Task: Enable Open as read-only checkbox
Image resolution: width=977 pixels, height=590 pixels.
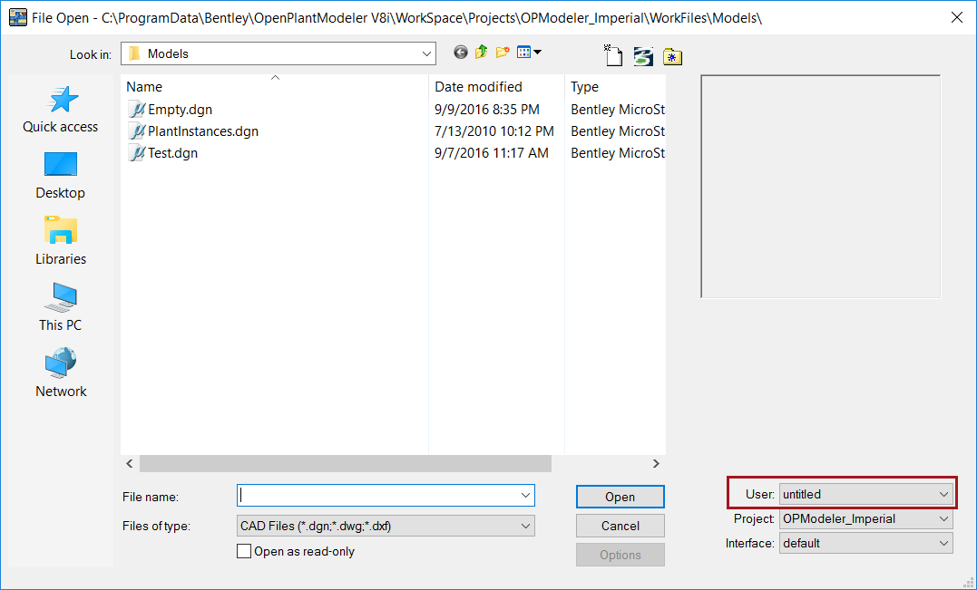Action: (x=244, y=551)
